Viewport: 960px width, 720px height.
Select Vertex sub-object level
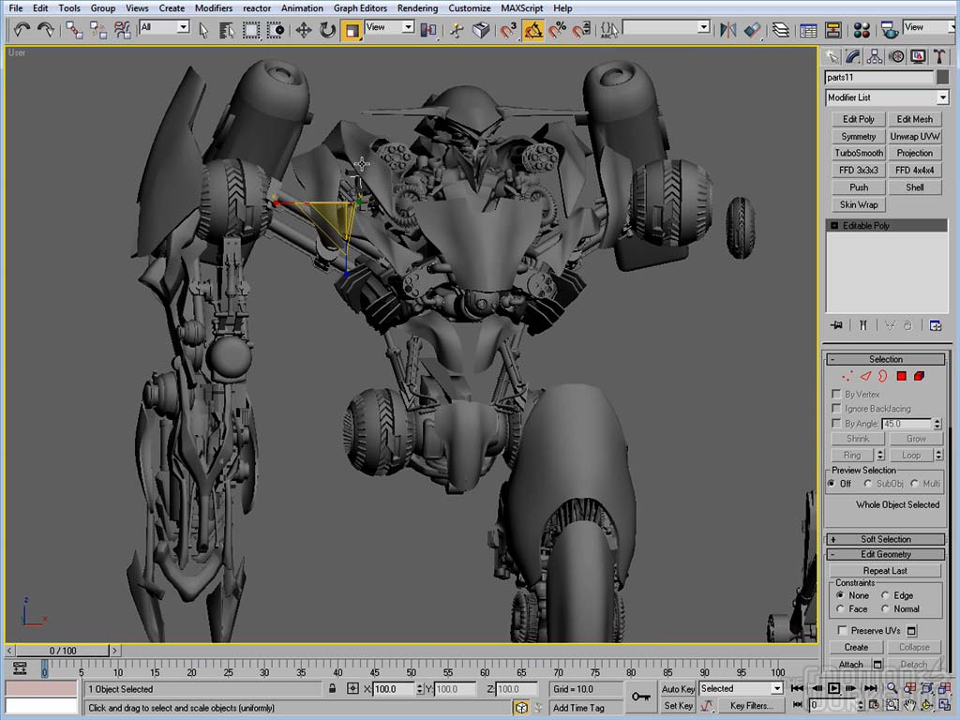[x=847, y=376]
